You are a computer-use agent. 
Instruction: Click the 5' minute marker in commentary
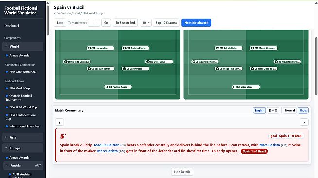coord(63,136)
